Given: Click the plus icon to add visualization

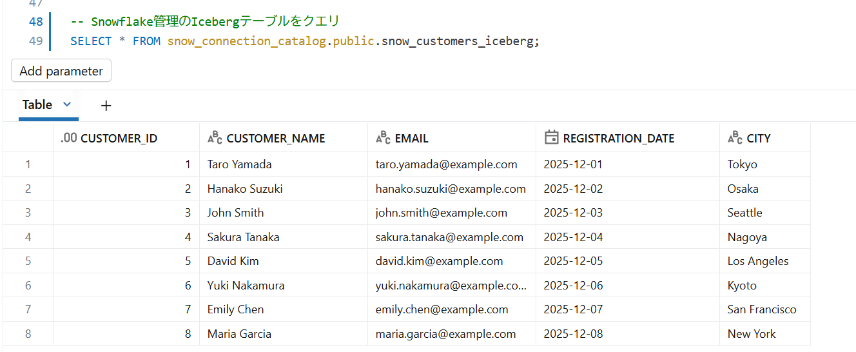Looking at the screenshot, I should [x=106, y=105].
